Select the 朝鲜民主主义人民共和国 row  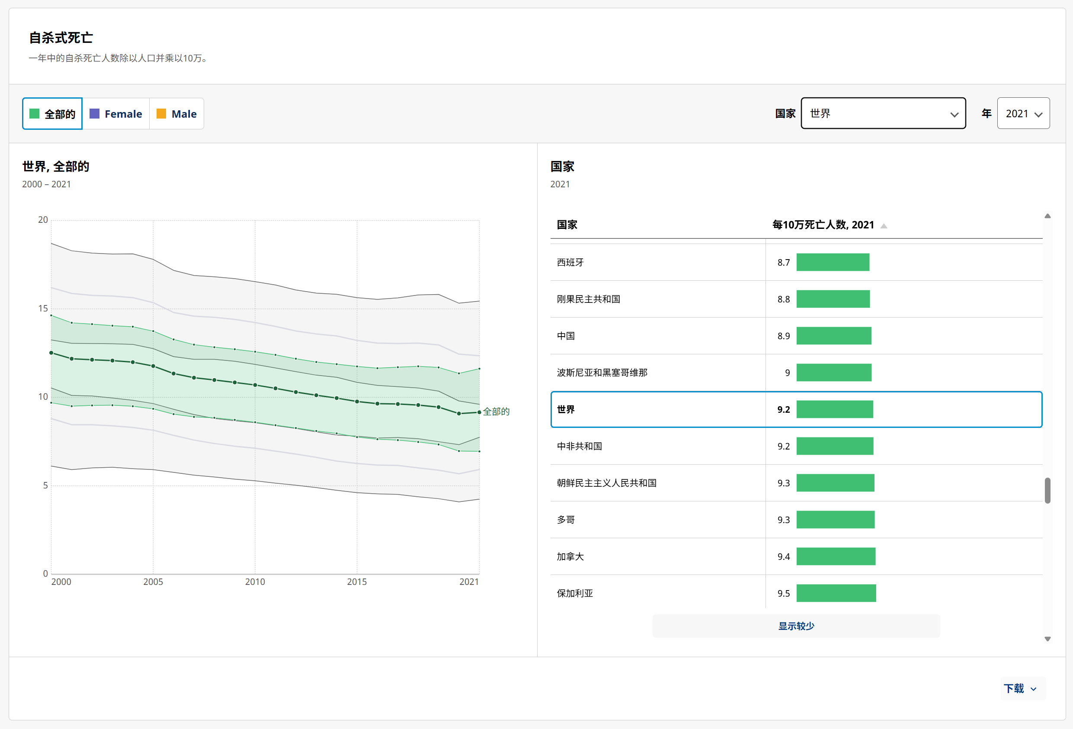[796, 483]
